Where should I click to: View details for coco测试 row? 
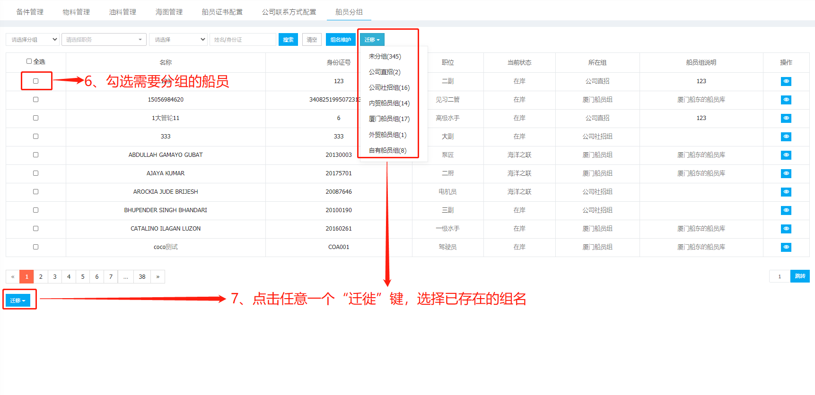[786, 247]
